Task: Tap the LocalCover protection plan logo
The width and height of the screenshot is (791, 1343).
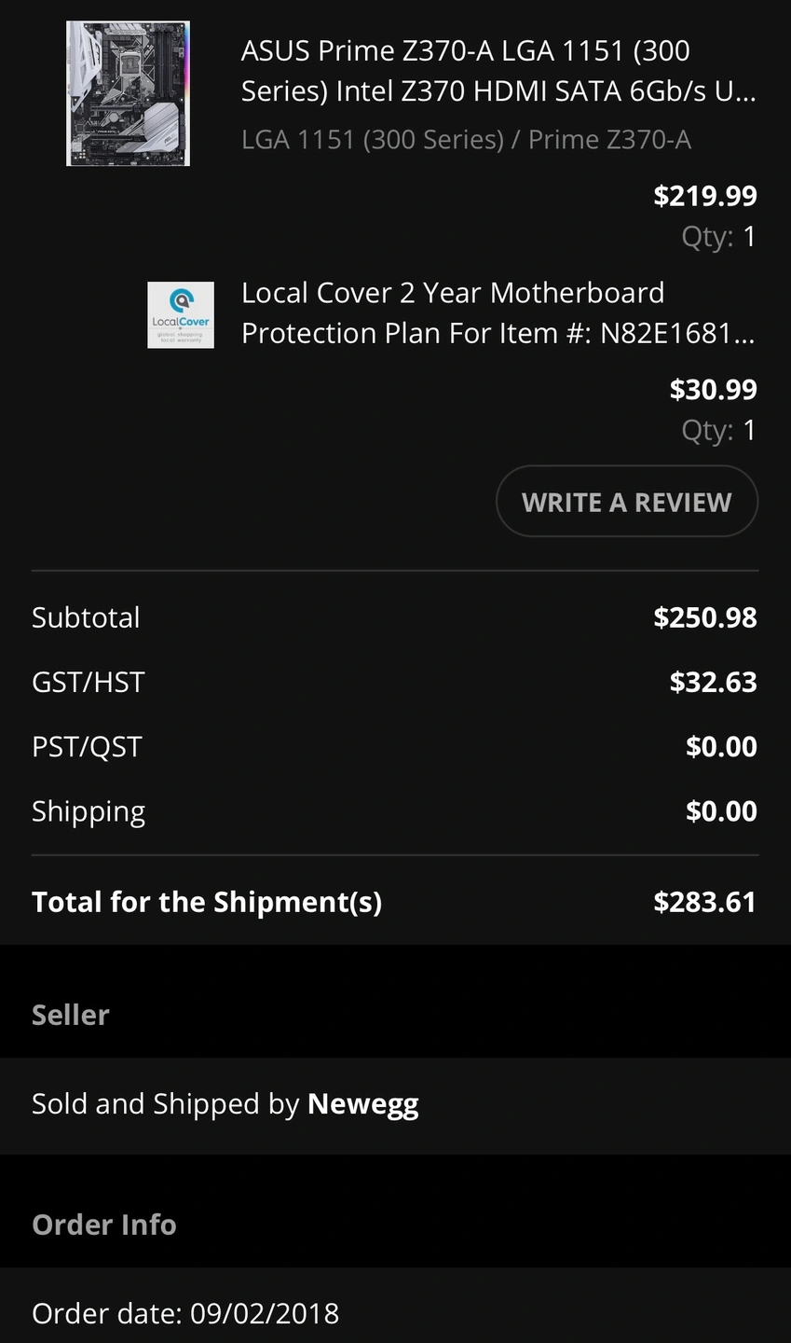Action: coord(181,315)
